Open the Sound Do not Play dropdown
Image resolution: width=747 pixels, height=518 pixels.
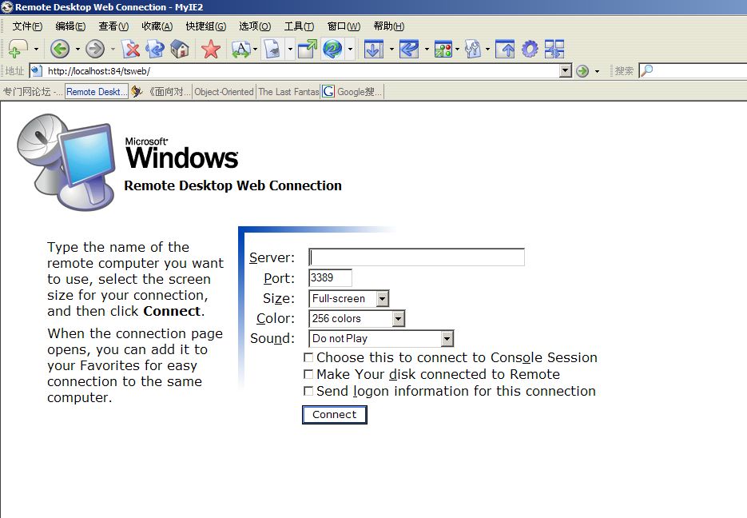point(447,339)
